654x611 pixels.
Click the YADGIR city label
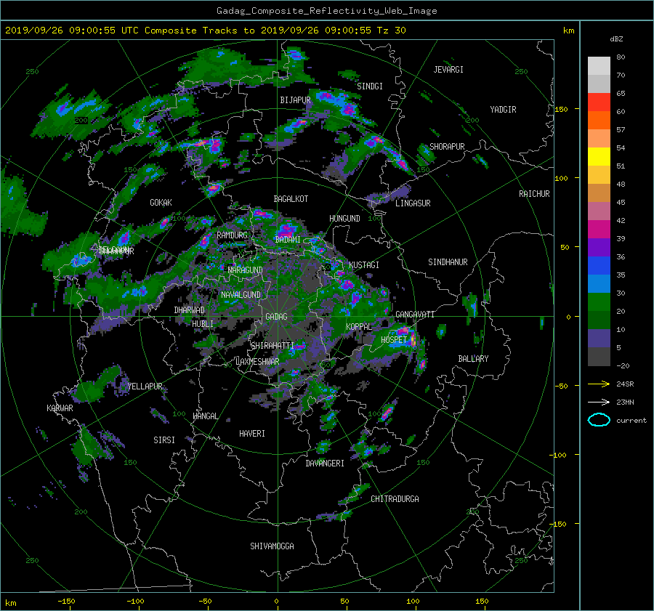click(x=503, y=110)
